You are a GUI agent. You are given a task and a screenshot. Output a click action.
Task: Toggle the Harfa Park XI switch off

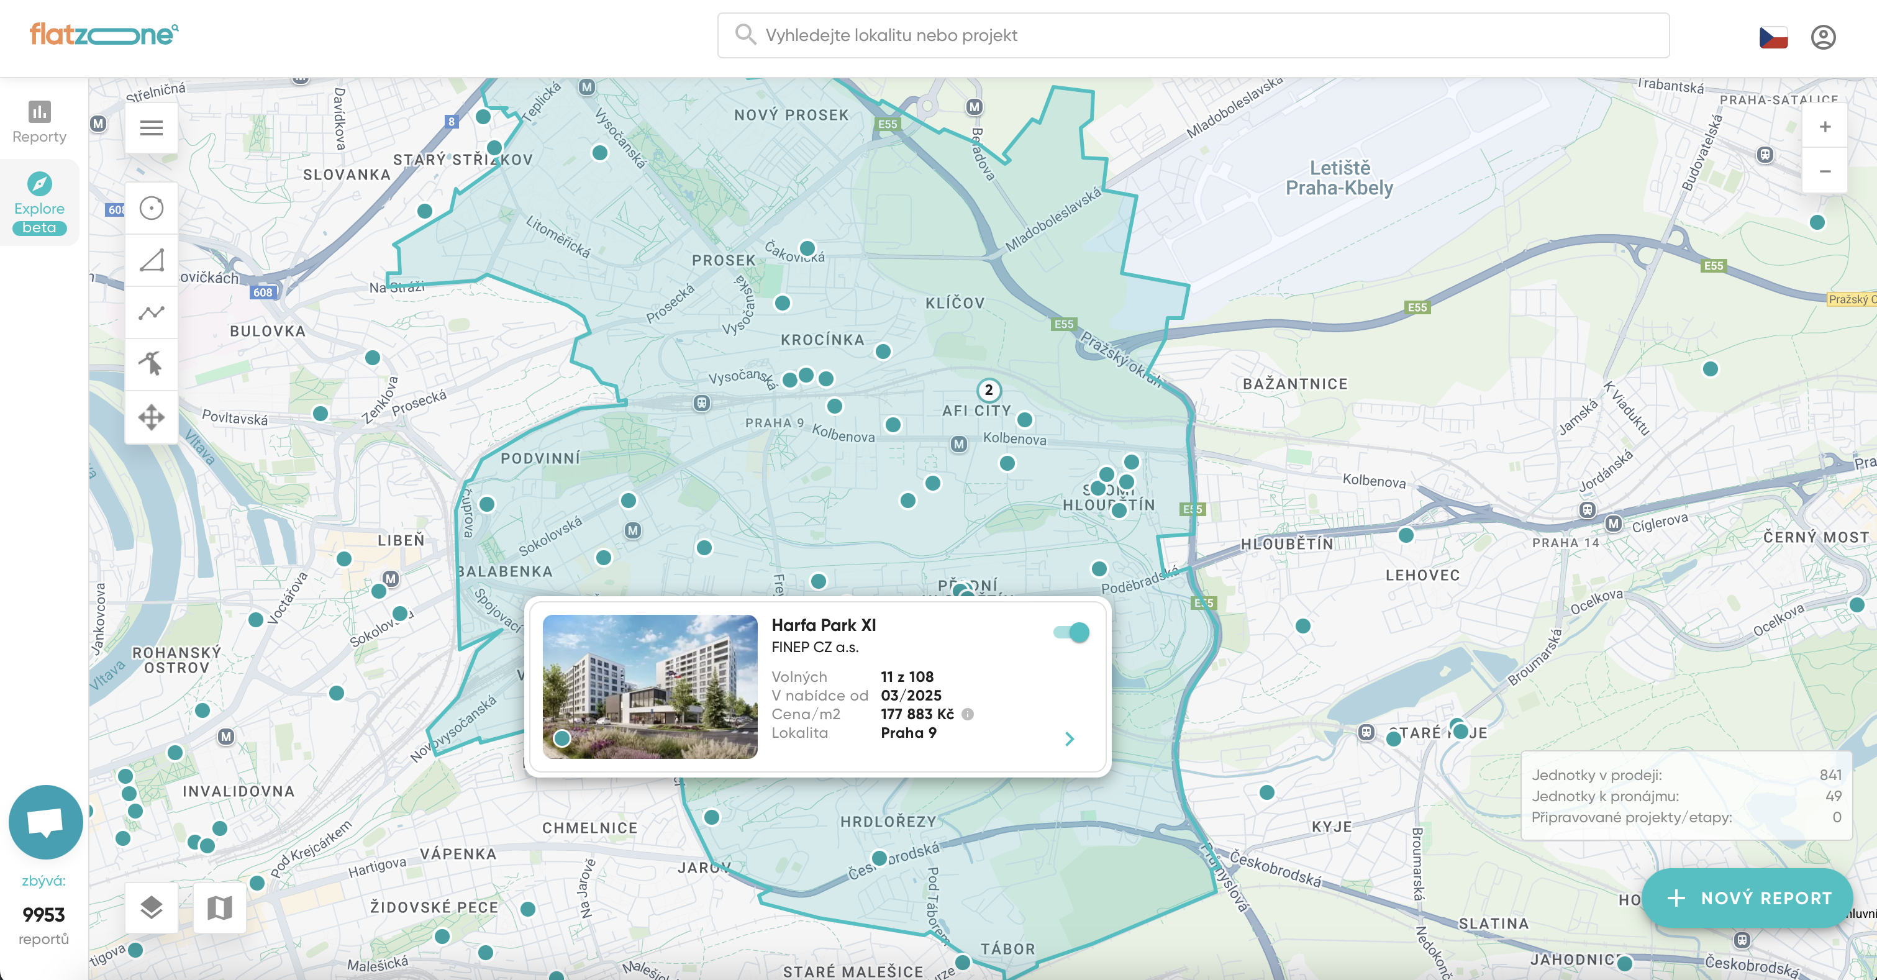(1071, 632)
